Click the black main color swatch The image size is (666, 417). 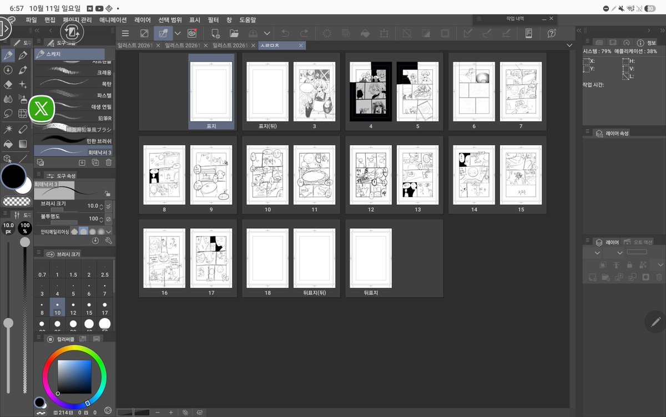pyautogui.click(x=13, y=177)
